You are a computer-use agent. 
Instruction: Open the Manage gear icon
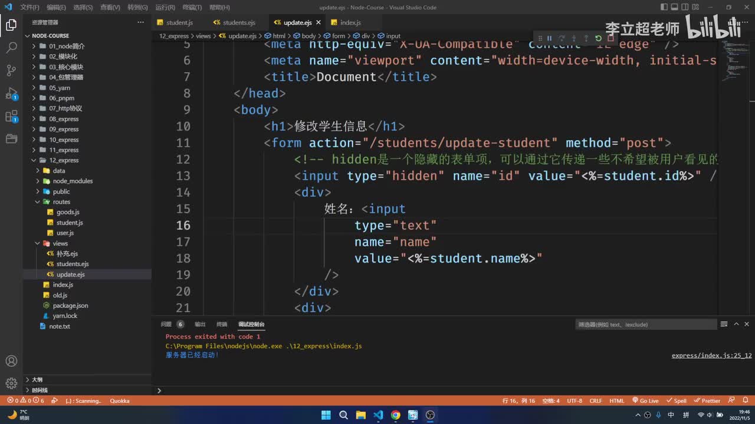click(x=11, y=383)
